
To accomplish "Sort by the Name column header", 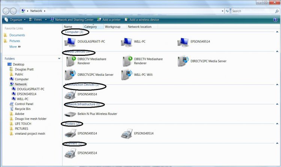I will coord(73,27).
